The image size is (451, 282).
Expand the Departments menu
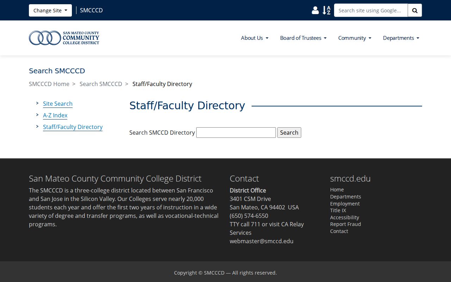pos(401,38)
